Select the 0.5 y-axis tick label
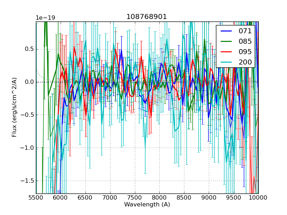 pos(28,49)
